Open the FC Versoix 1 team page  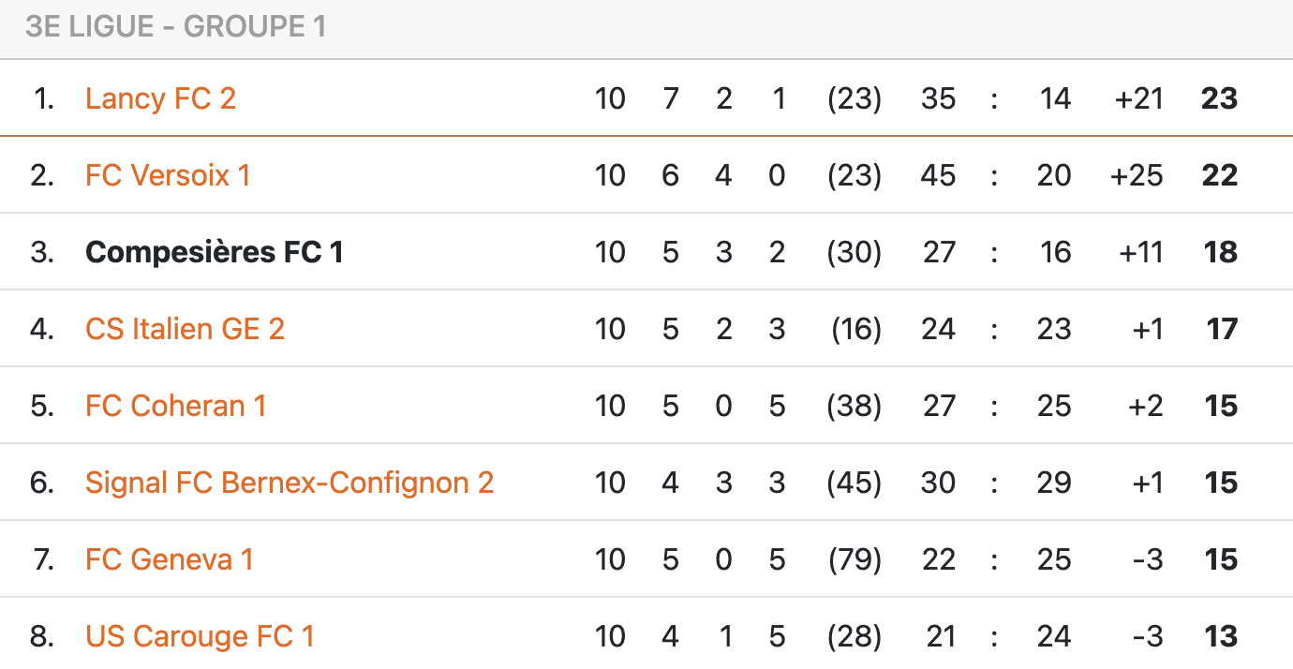tap(168, 175)
